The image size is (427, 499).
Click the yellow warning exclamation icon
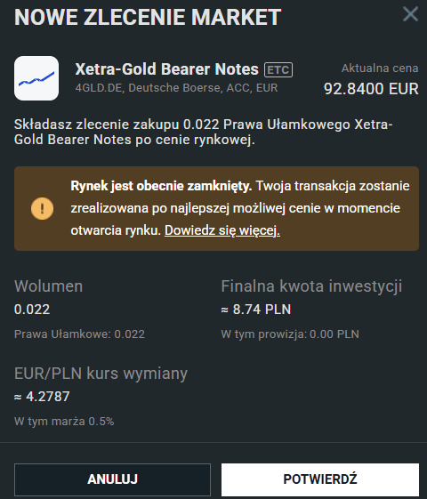(43, 208)
